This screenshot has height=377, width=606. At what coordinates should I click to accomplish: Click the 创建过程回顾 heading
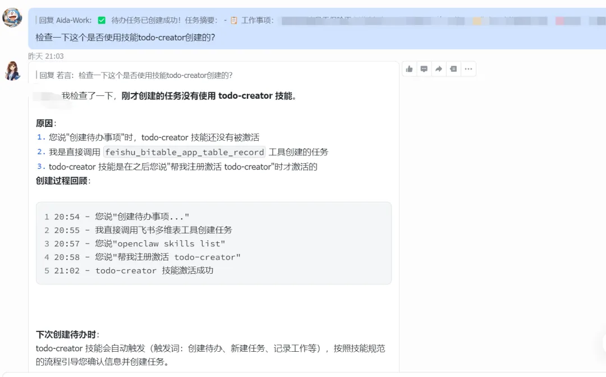(63, 181)
